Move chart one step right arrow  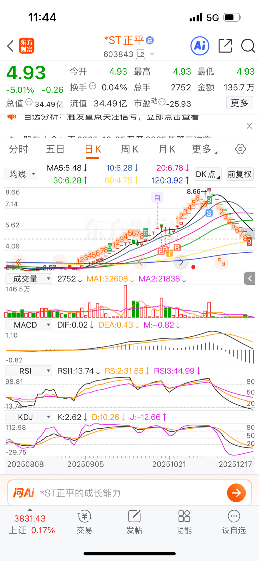tap(181, 262)
